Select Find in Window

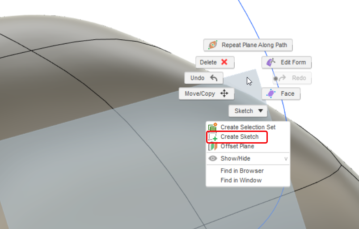[x=248, y=180]
